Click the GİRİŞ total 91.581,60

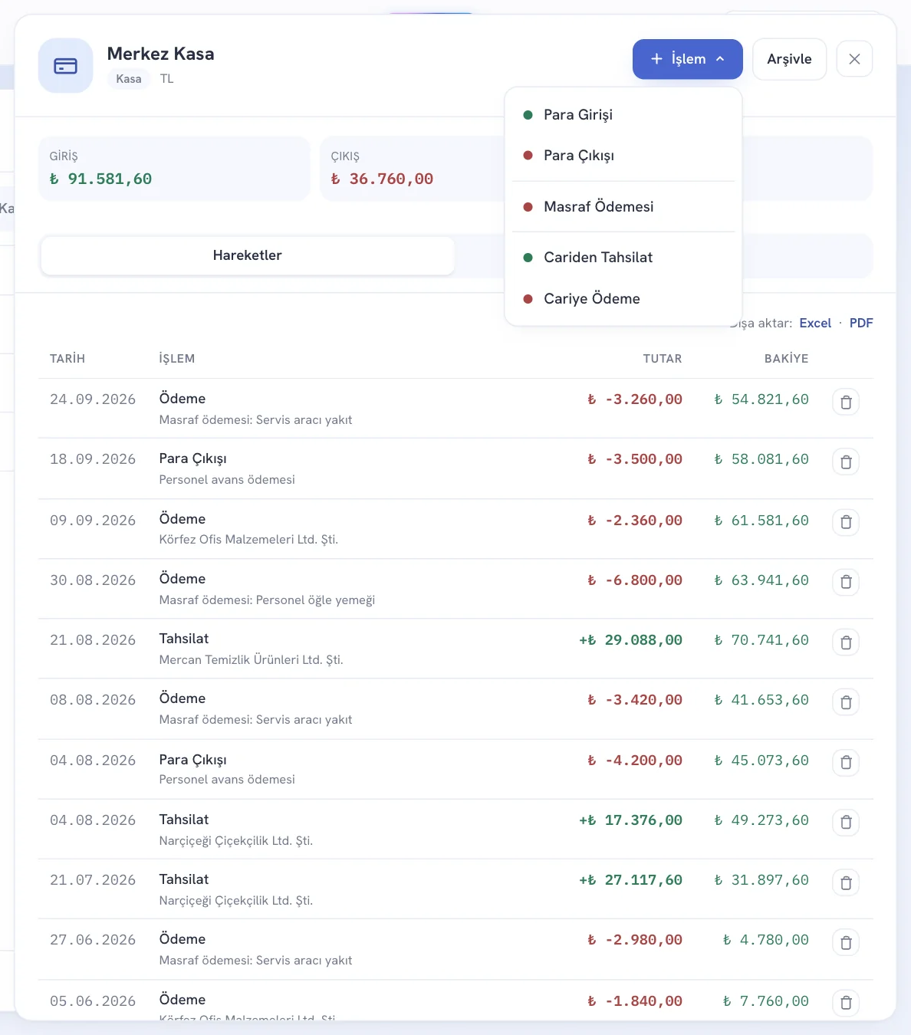point(100,179)
